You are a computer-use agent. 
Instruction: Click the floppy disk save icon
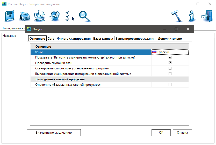pos(10,16)
